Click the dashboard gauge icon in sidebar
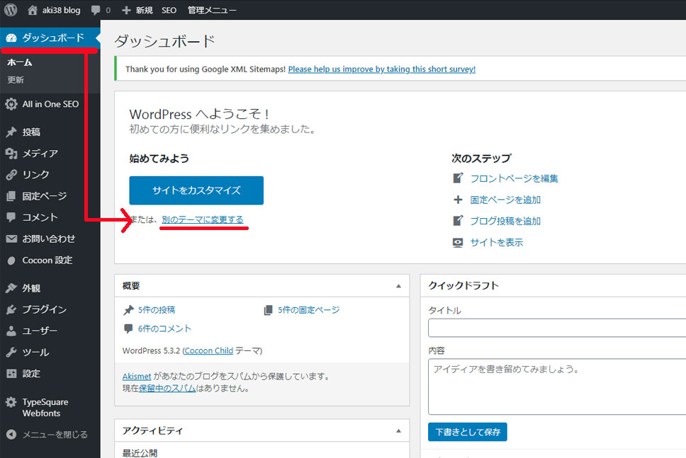This screenshot has height=458, width=686. (11, 38)
